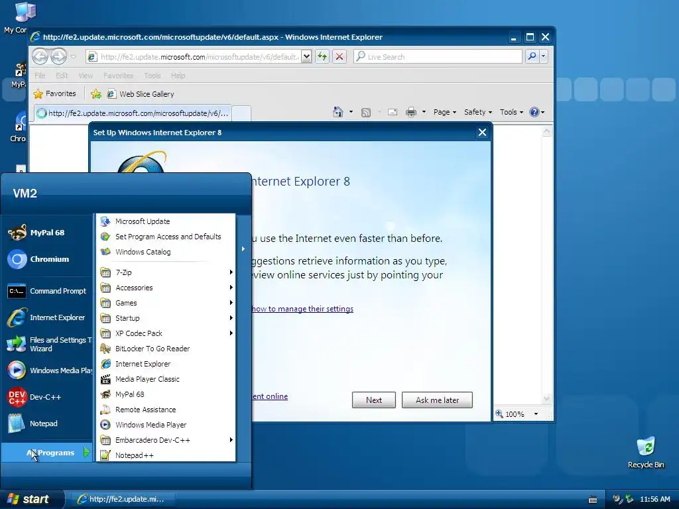
Task: Expand the Safety menu dropdown
Action: click(x=477, y=112)
